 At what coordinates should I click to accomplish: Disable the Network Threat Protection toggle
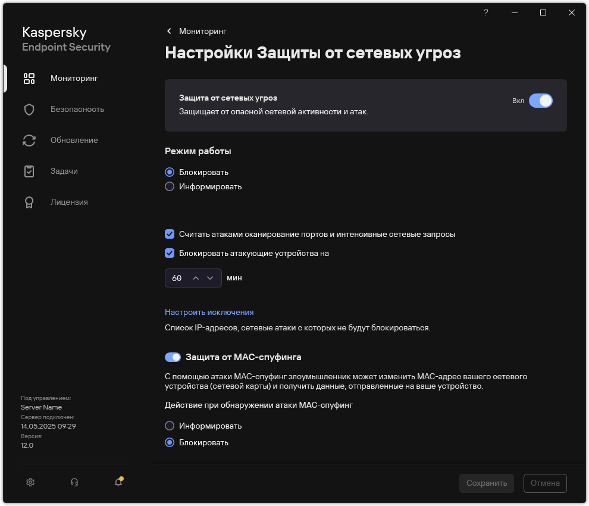[x=541, y=101]
